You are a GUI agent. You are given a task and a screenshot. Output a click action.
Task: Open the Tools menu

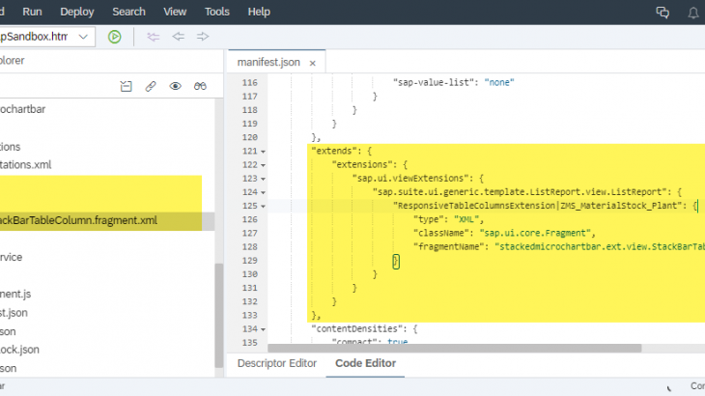point(216,12)
